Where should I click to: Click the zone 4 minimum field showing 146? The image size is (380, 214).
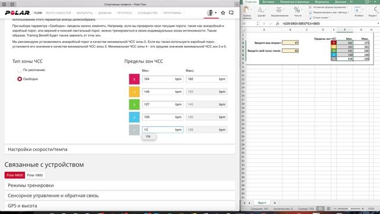[163, 92]
